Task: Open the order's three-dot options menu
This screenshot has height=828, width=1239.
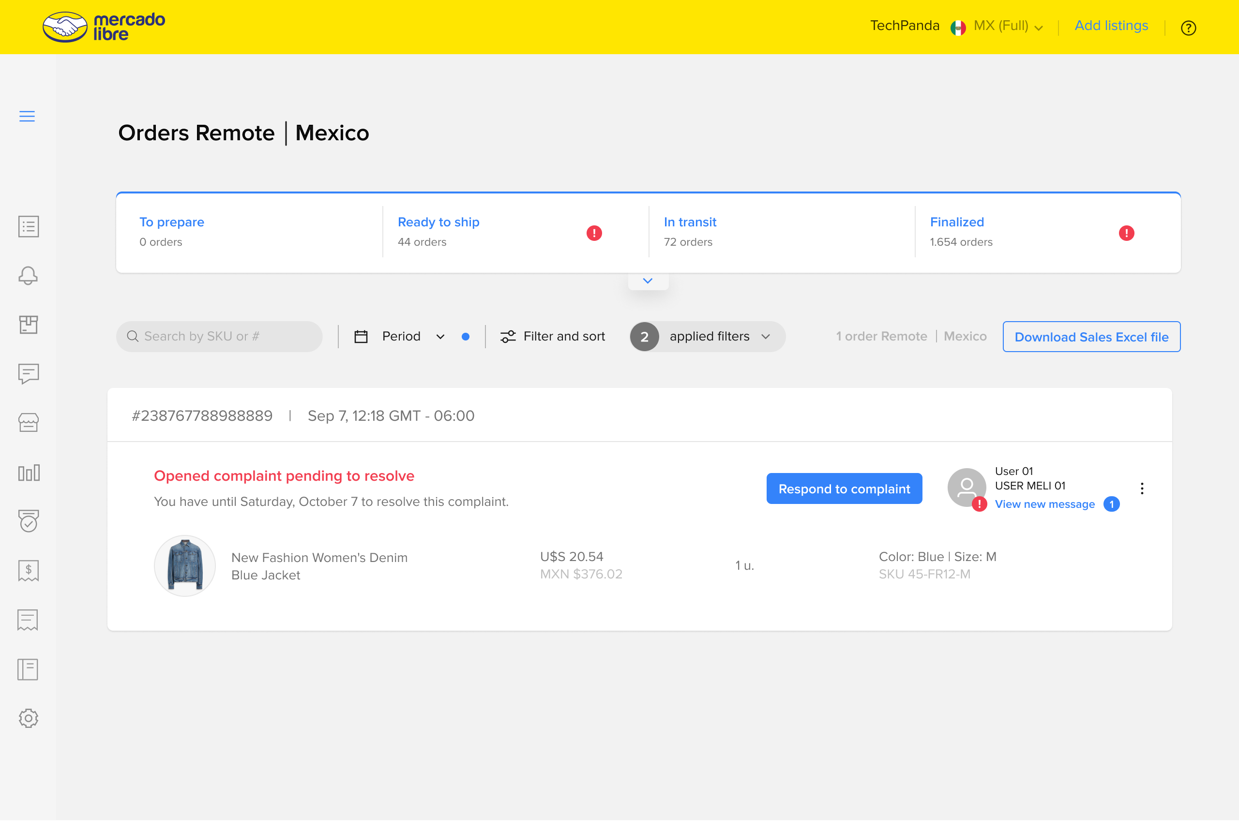Action: pos(1142,488)
